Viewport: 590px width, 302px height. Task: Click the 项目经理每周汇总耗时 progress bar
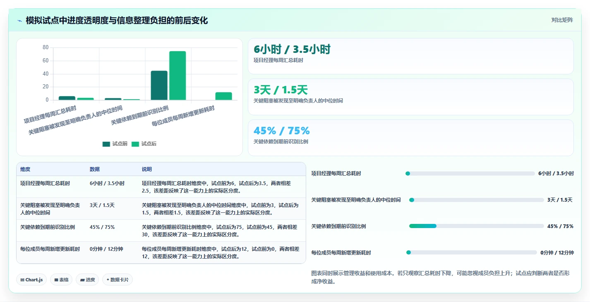[x=469, y=174]
